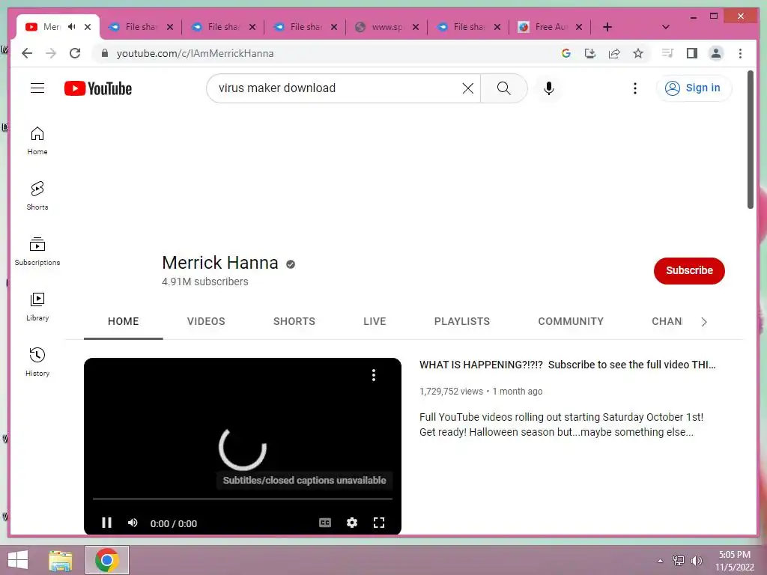767x575 pixels.
Task: Select the channel LIVE tab
Action: click(375, 321)
